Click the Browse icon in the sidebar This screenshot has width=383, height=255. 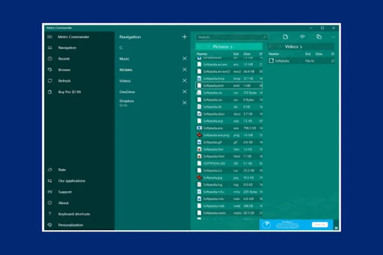coord(50,69)
